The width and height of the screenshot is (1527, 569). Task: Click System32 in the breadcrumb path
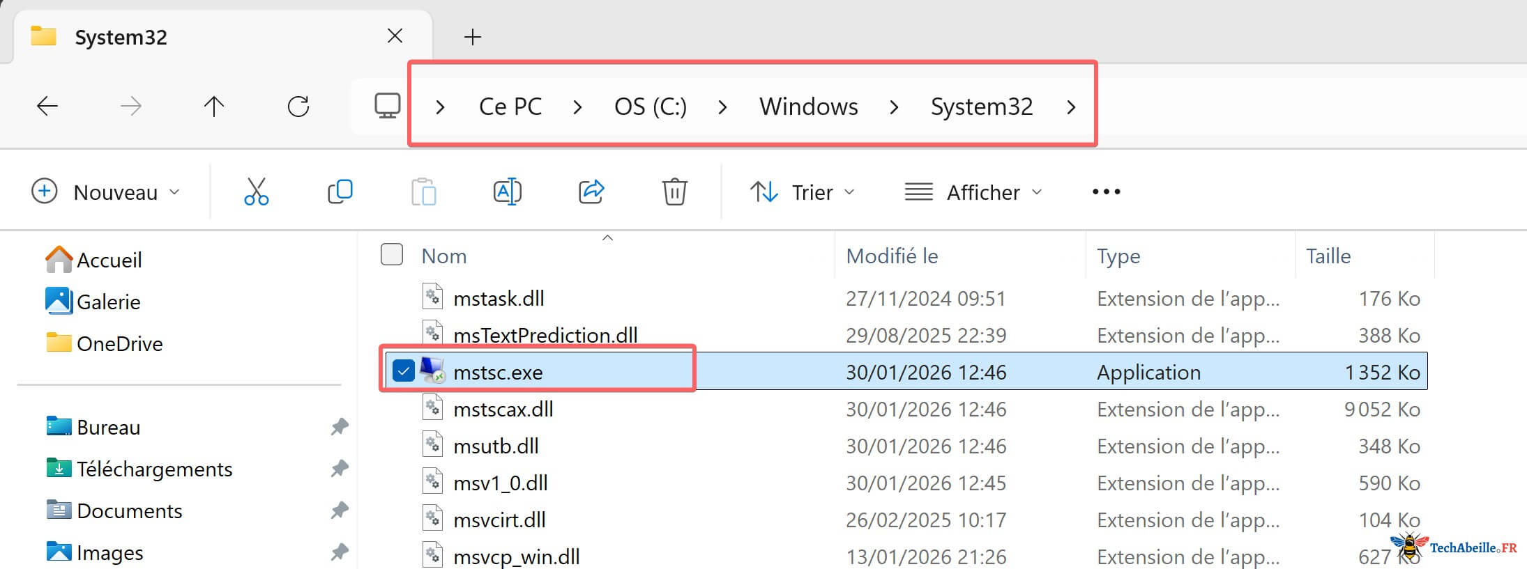click(x=982, y=107)
